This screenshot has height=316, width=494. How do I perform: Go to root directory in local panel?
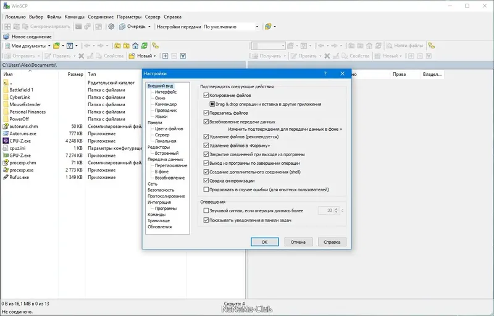[x=127, y=46]
